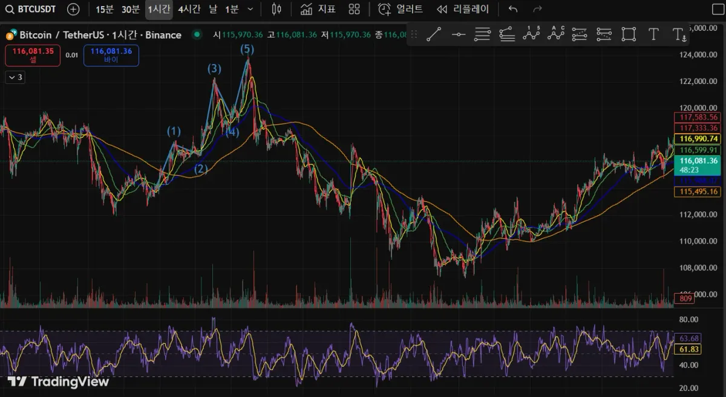Image resolution: width=726 pixels, height=397 pixels.
Task: Click the red 셀 sell price button
Action: pyautogui.click(x=33, y=56)
